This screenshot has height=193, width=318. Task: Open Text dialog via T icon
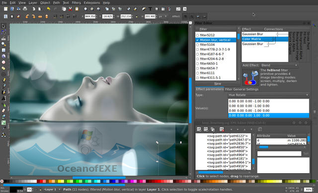150,9
